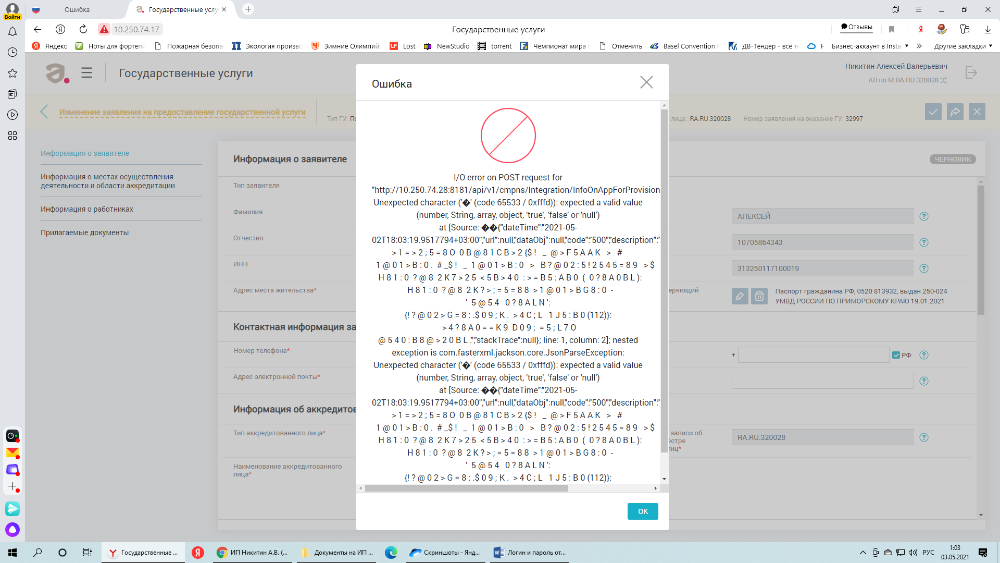1000x563 pixels.
Task: Click the pencil edit icon for passport
Action: [x=740, y=296]
